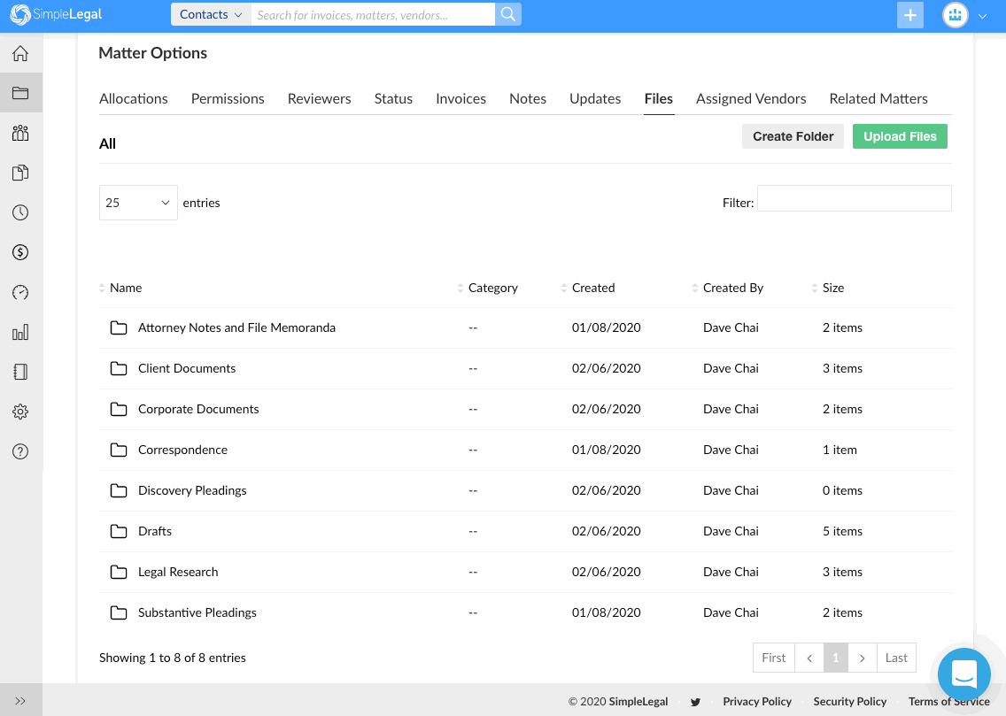Open the settings gear icon in the sidebar

pos(20,412)
